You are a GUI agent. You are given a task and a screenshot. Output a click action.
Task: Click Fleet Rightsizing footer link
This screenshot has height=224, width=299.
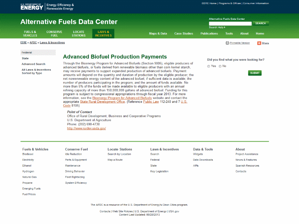75,177
